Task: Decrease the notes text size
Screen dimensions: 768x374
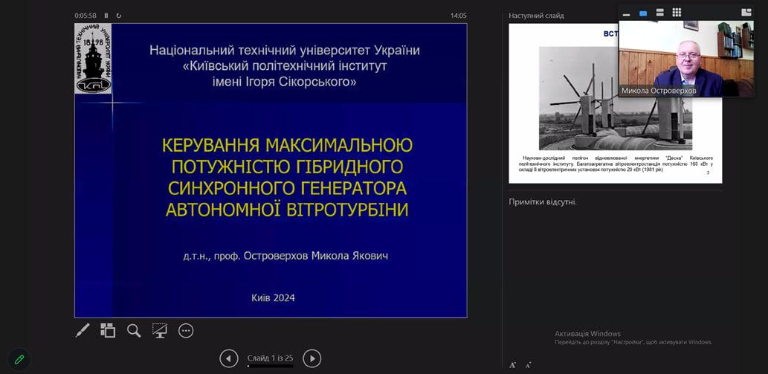Action: [528, 364]
